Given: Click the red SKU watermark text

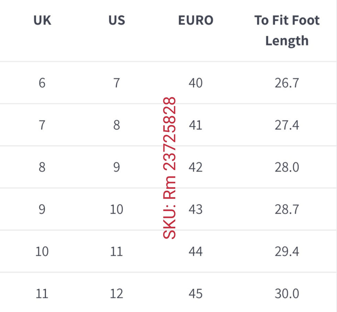Looking at the screenshot, I should point(170,168).
